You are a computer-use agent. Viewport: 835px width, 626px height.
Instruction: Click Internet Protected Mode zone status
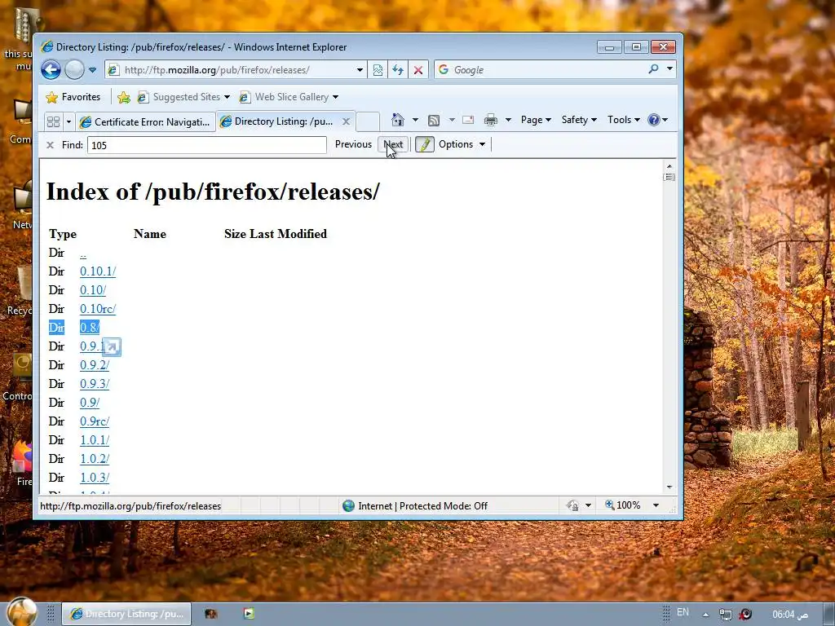(x=415, y=505)
